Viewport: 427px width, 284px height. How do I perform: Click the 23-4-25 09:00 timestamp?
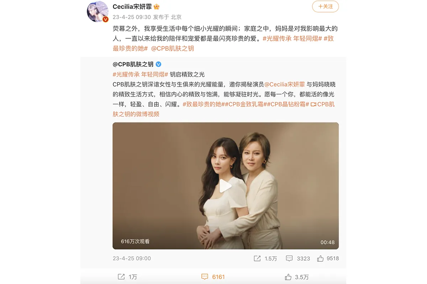pyautogui.click(x=132, y=258)
